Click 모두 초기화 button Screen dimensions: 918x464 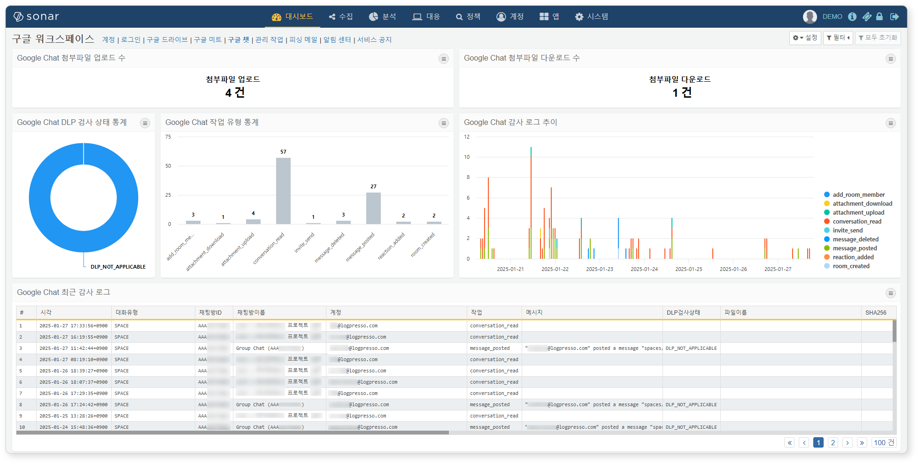pyautogui.click(x=878, y=38)
